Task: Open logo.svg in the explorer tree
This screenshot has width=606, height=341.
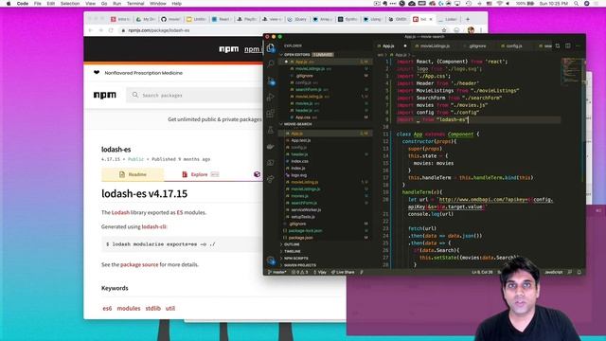Action: pyautogui.click(x=299, y=175)
